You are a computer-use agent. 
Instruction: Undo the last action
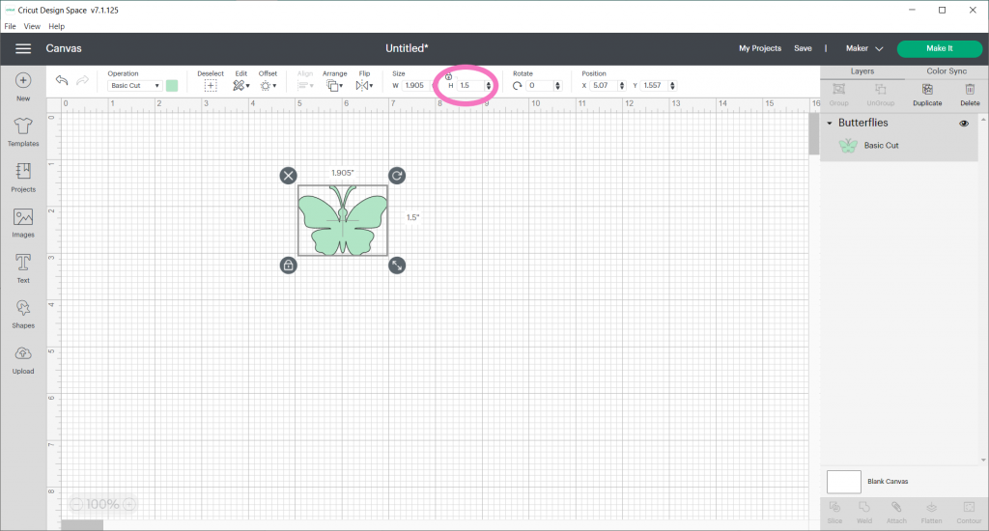[x=62, y=80]
